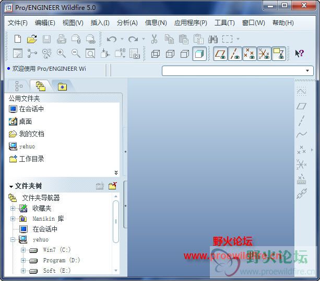Open the 插入(I) menu
Viewport: 320px width, 281px height.
100,23
